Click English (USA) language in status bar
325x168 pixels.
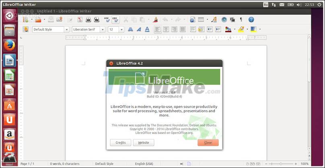tap(144, 164)
